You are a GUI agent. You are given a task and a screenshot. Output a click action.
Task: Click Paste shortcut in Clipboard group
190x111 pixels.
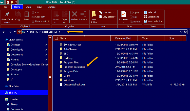(x=40, y=21)
